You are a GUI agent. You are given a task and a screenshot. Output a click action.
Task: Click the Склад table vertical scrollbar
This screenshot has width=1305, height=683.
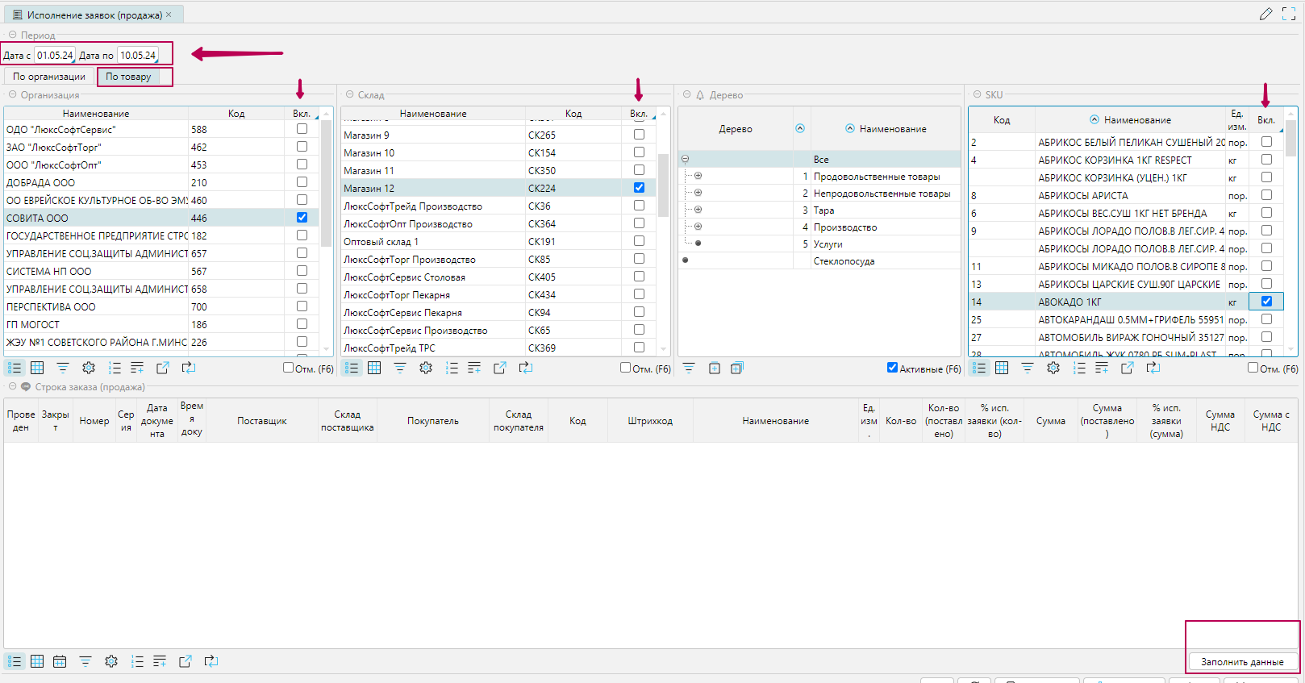663,185
